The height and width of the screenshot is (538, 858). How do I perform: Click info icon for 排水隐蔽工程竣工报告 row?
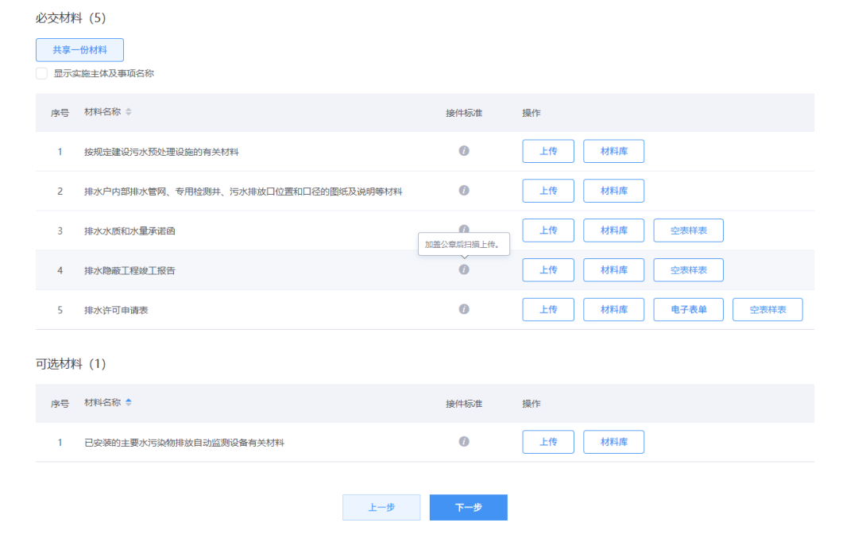[464, 270]
